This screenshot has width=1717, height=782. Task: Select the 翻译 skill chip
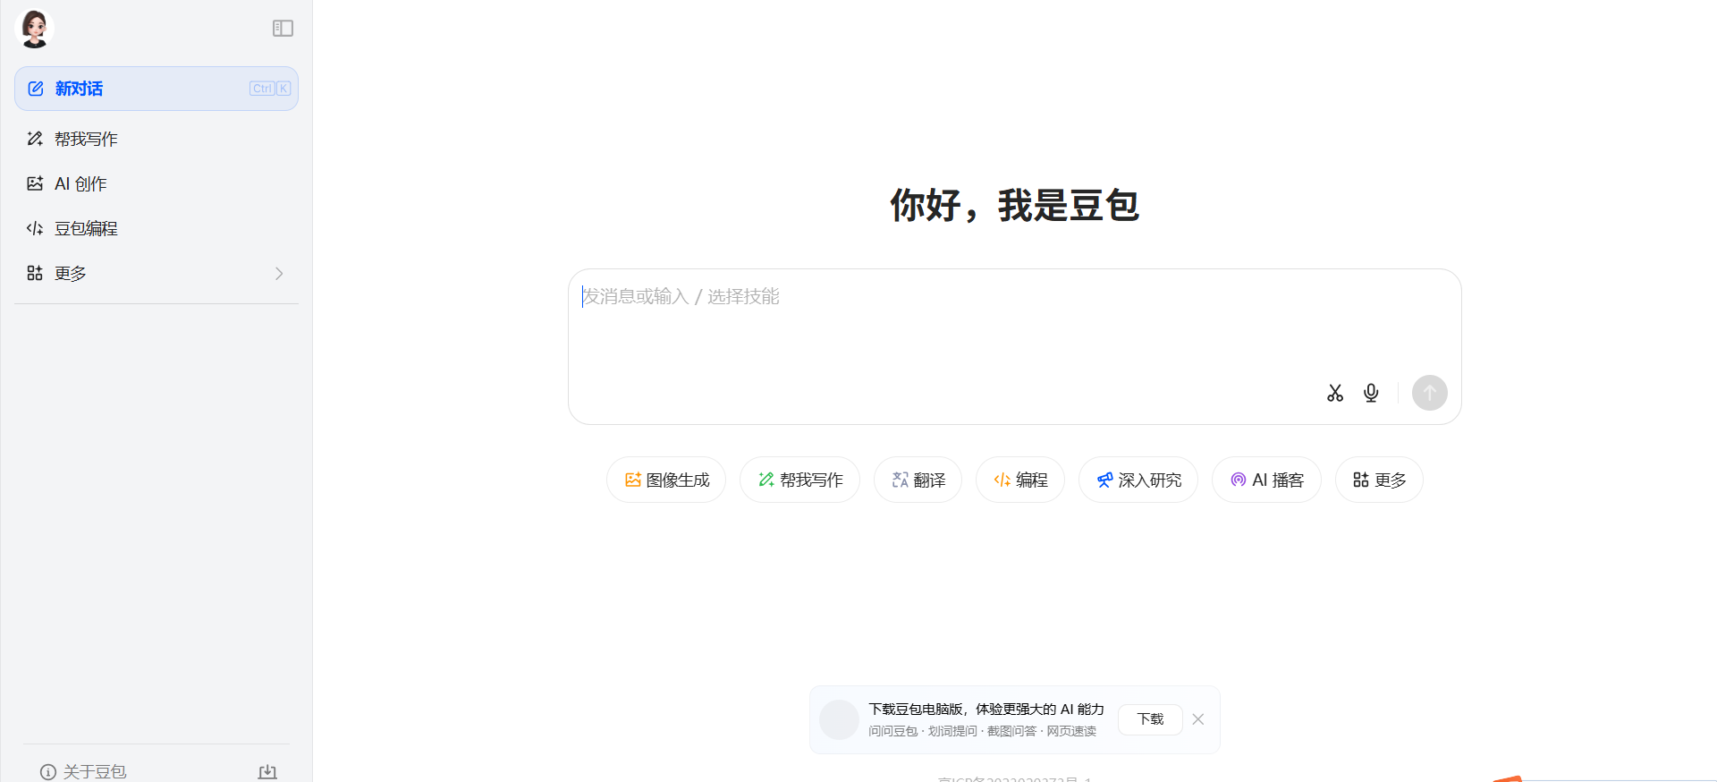(x=918, y=480)
